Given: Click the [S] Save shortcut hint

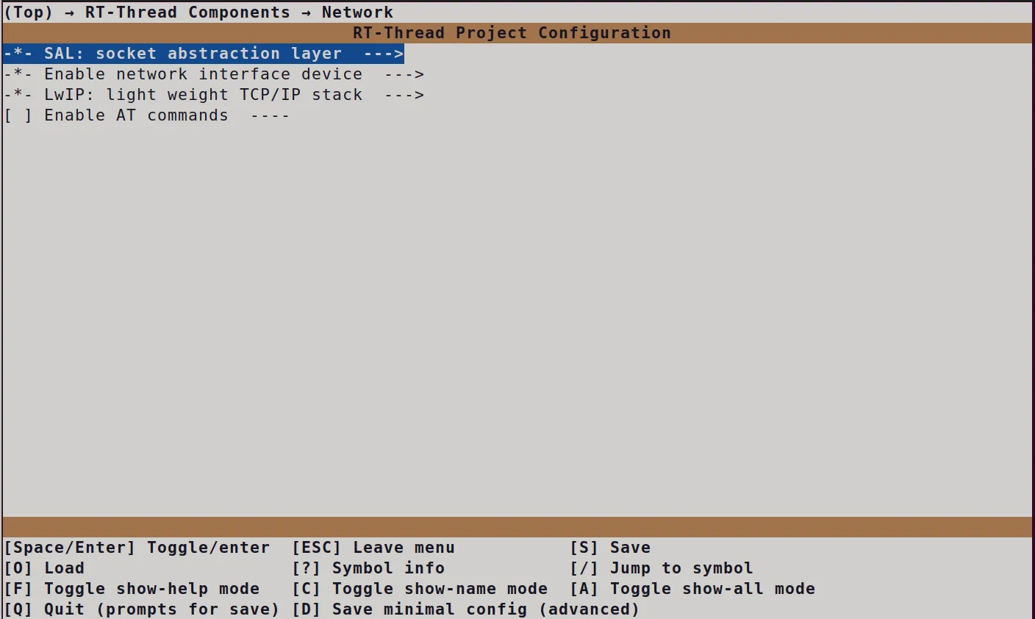Looking at the screenshot, I should [x=610, y=548].
